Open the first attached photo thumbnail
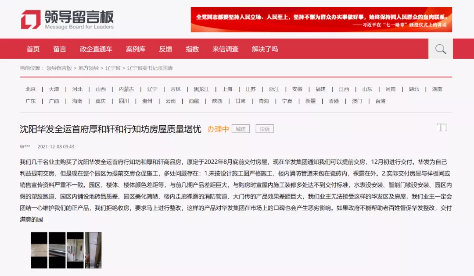 tap(39, 250)
